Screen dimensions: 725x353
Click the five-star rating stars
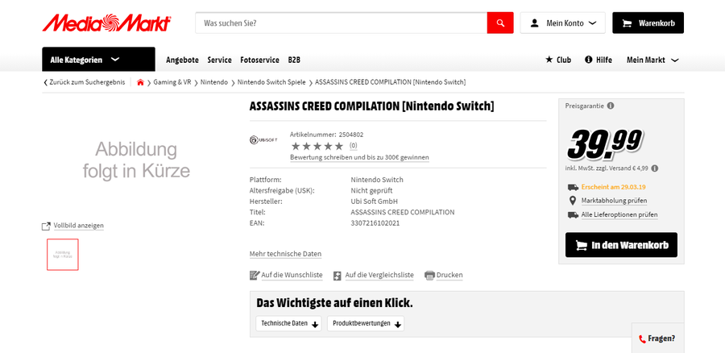(317, 146)
